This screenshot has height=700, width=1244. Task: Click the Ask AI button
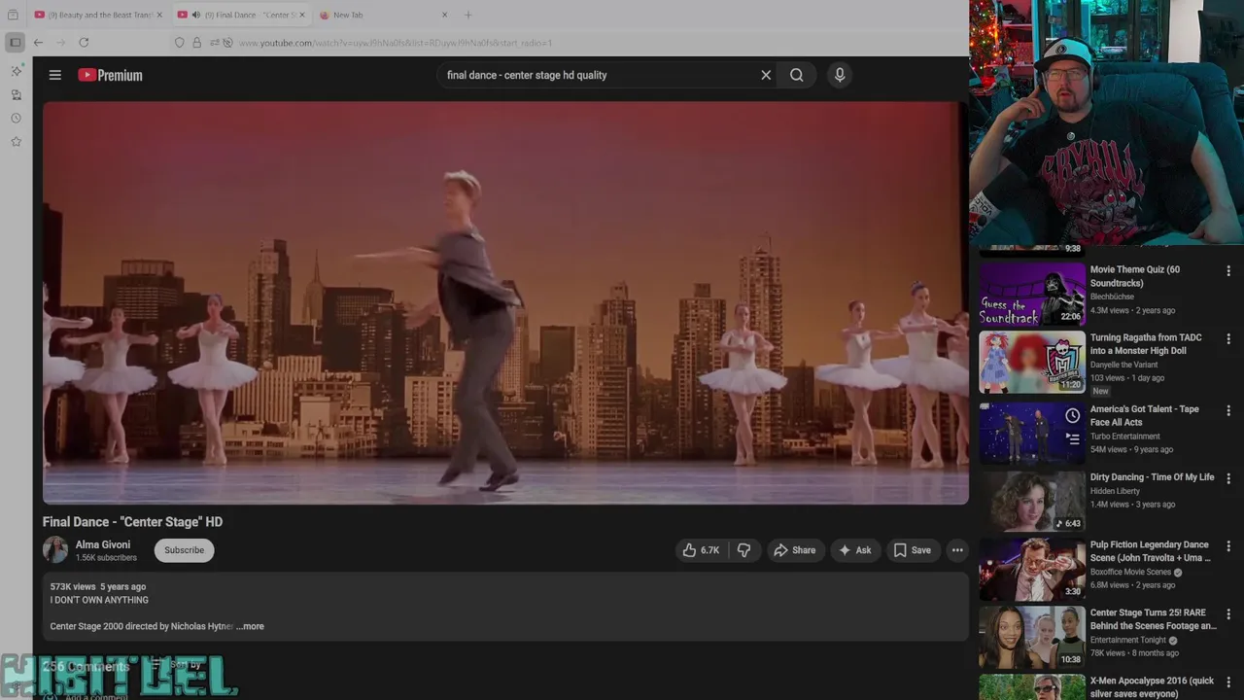tap(854, 550)
